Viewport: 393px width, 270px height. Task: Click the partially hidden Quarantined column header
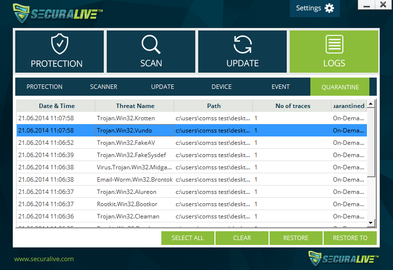point(349,106)
